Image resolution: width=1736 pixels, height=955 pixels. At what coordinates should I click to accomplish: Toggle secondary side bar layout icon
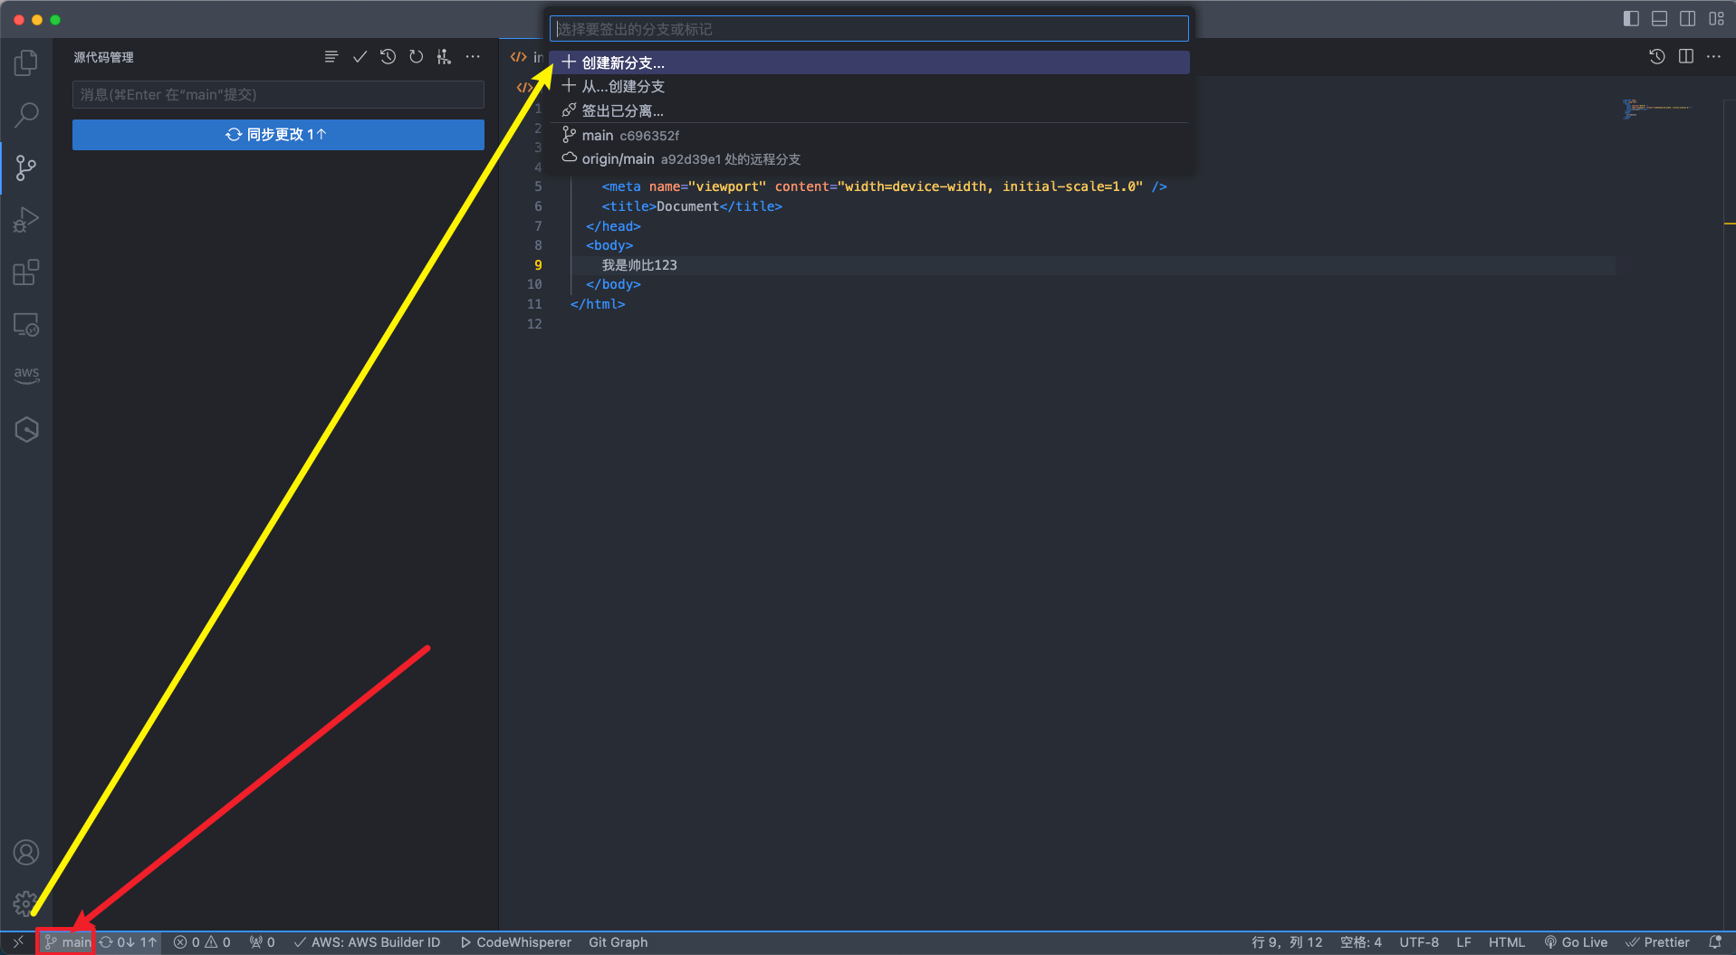click(1688, 19)
